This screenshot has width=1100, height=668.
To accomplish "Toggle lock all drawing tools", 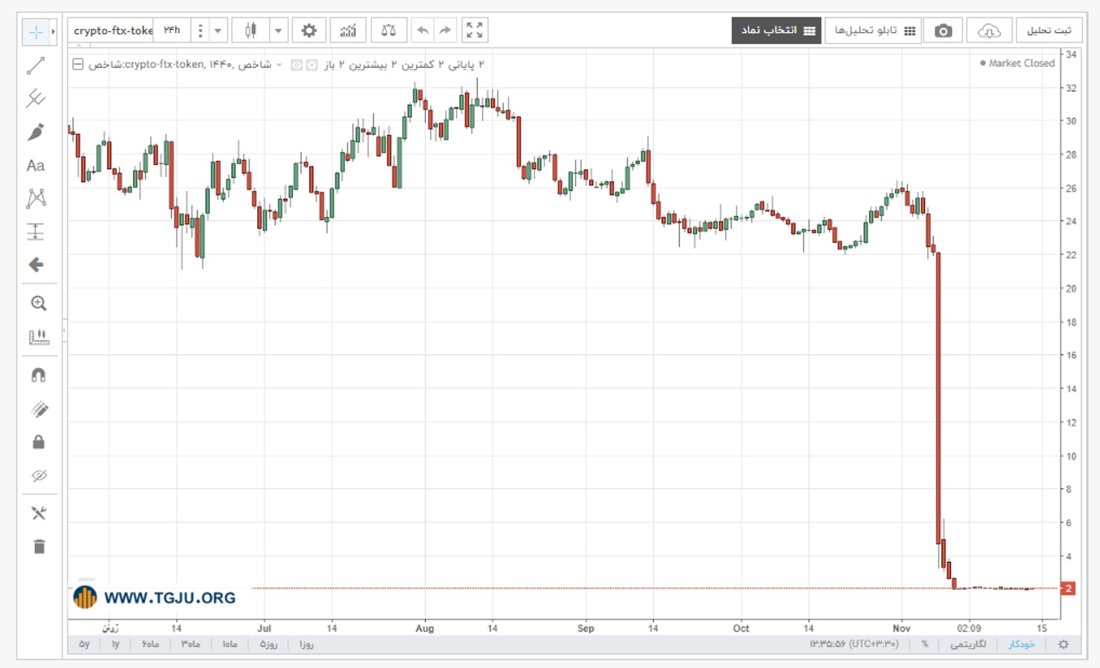I will (39, 442).
